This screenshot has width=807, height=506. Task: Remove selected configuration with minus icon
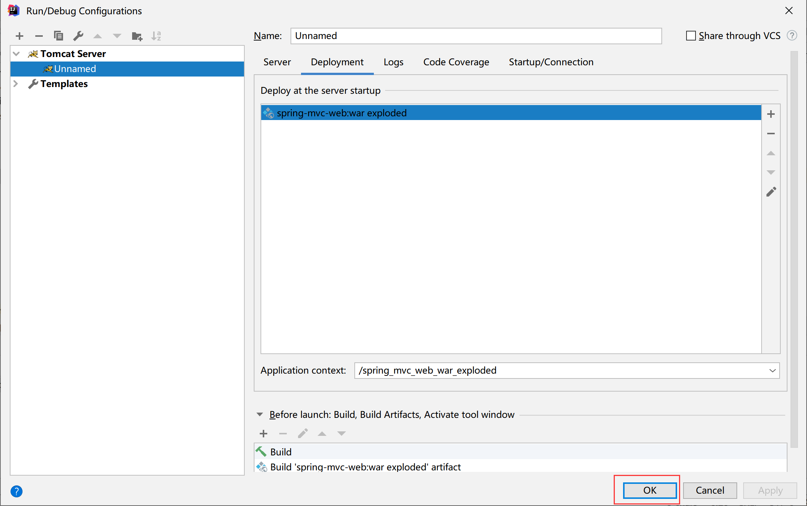pyautogui.click(x=39, y=36)
